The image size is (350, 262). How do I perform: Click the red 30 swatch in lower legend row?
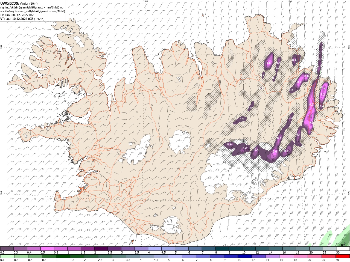(x=343, y=256)
